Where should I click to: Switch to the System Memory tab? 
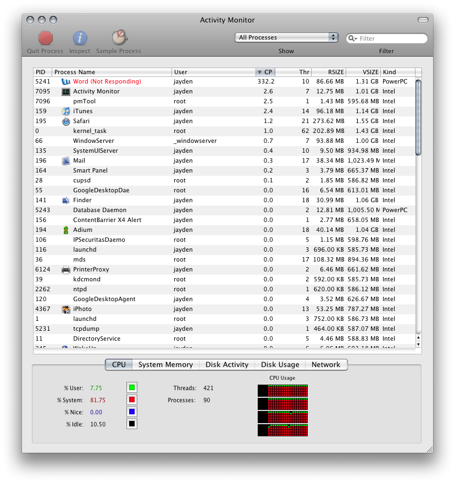[x=165, y=364]
